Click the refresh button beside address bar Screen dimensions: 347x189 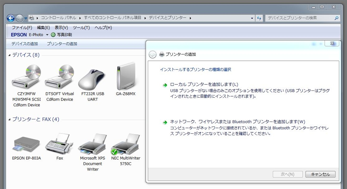click(259, 18)
